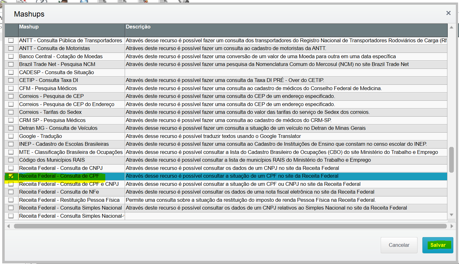The image size is (459, 264).
Task: Click the Google Translator description cell
Action: point(286,136)
